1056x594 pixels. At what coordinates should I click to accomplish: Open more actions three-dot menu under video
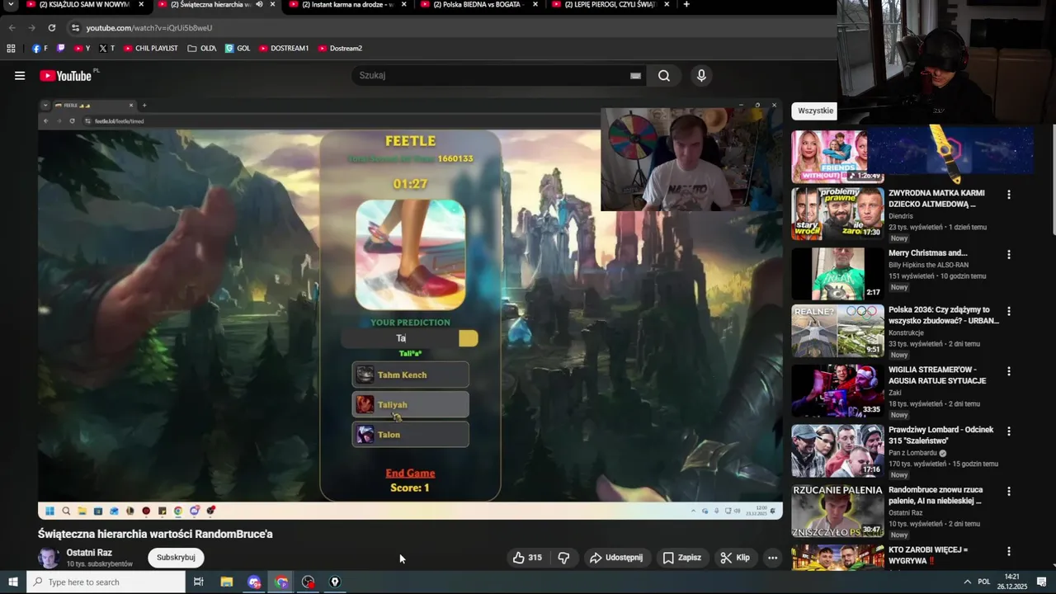772,558
